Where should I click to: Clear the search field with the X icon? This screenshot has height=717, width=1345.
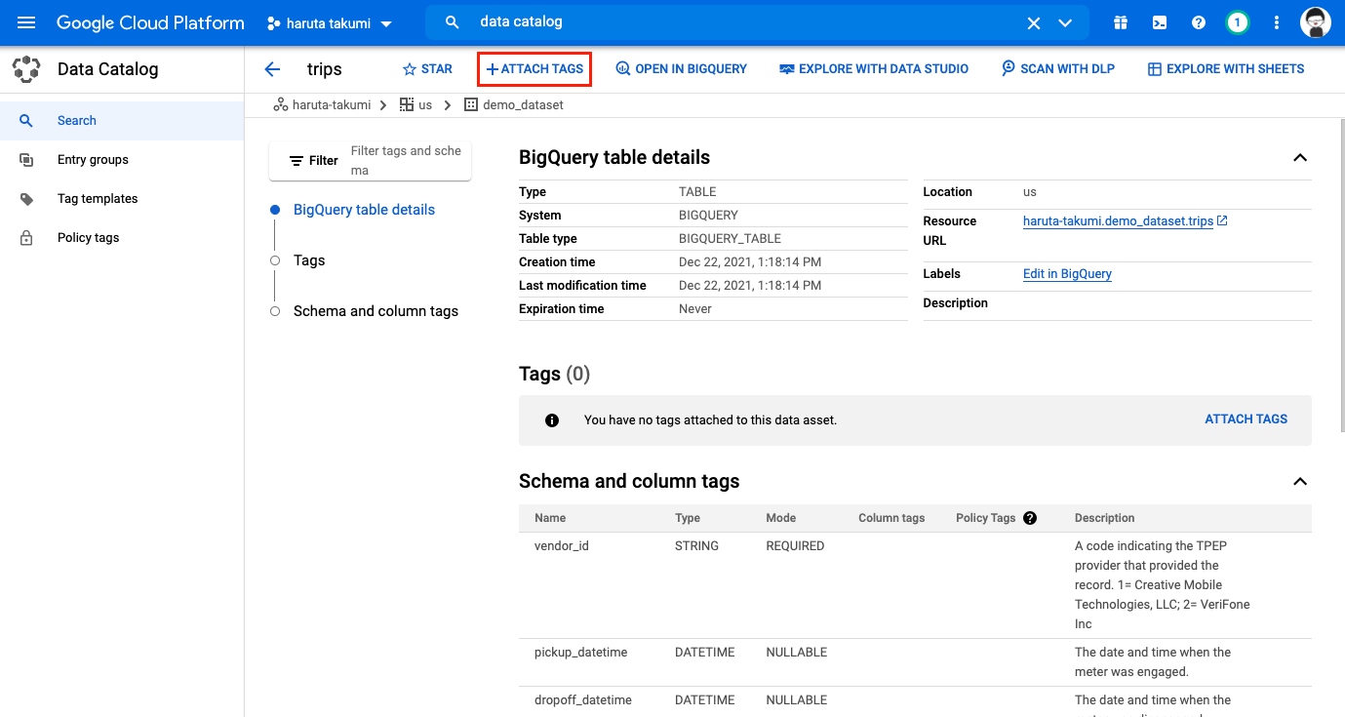pos(1033,21)
